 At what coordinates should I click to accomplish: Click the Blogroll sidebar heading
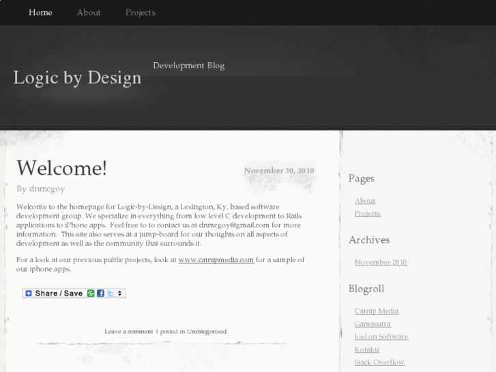pyautogui.click(x=366, y=289)
